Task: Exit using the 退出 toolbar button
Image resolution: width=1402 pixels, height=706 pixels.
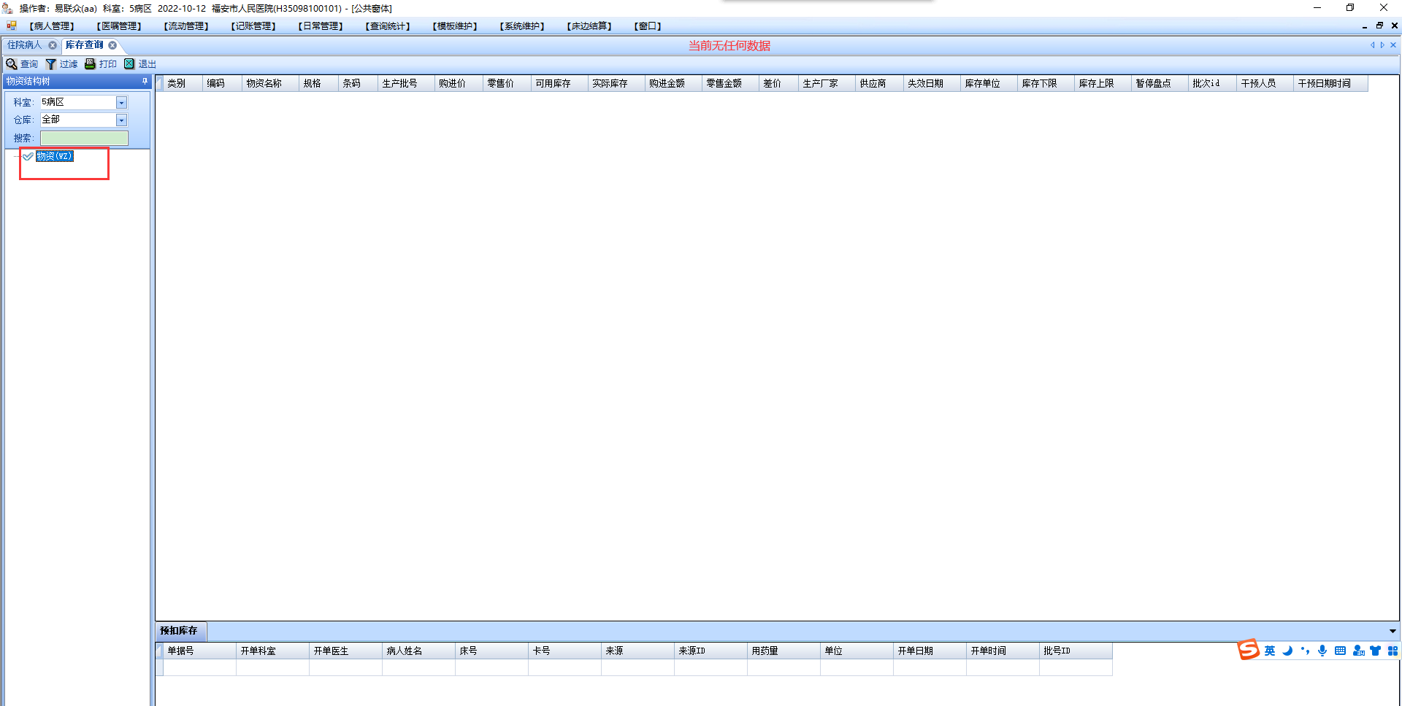Action: click(x=140, y=64)
